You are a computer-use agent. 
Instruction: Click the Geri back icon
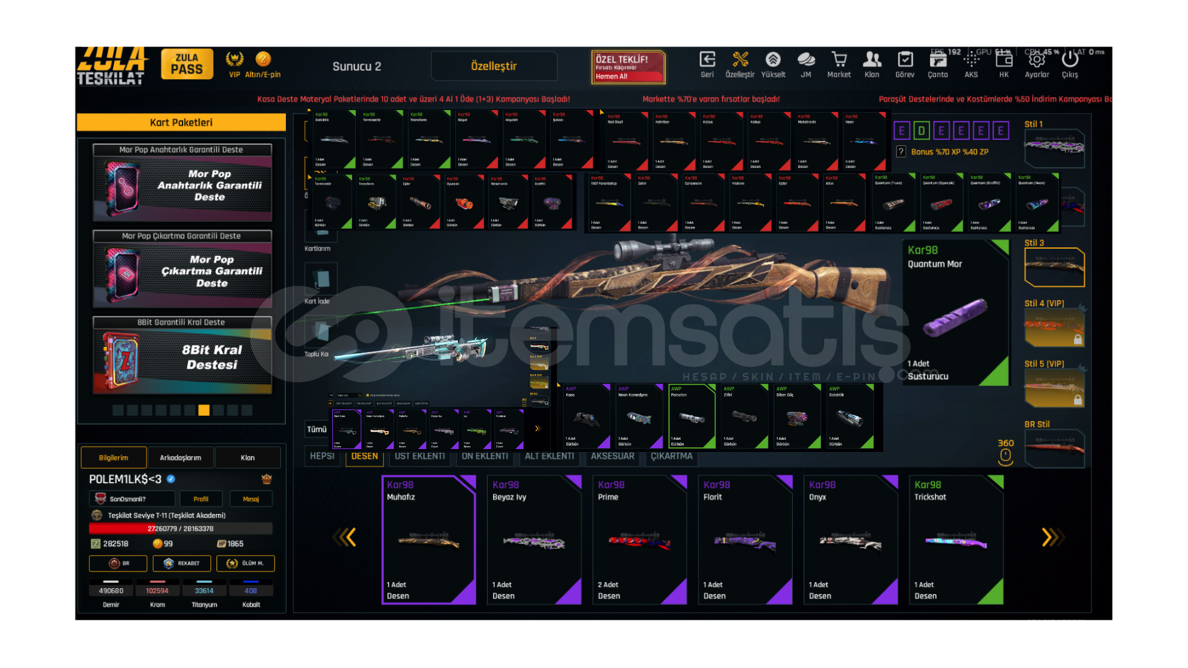[x=707, y=60]
